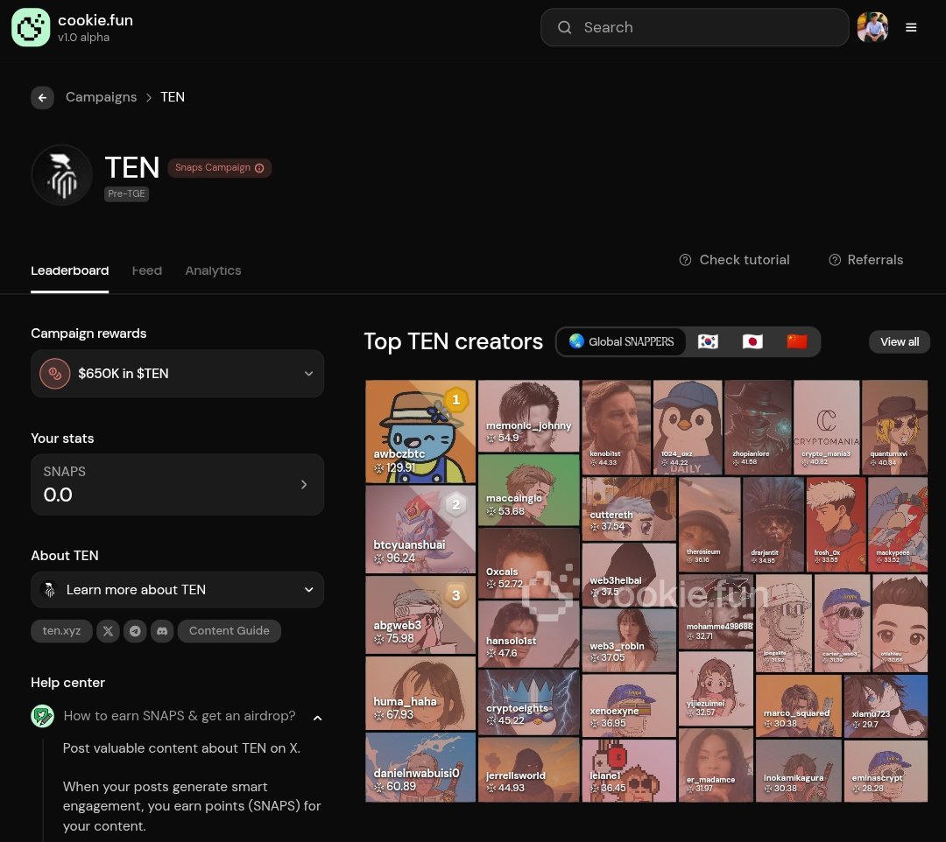Open memonic_johnny creator tile
The image size is (946, 842).
528,416
